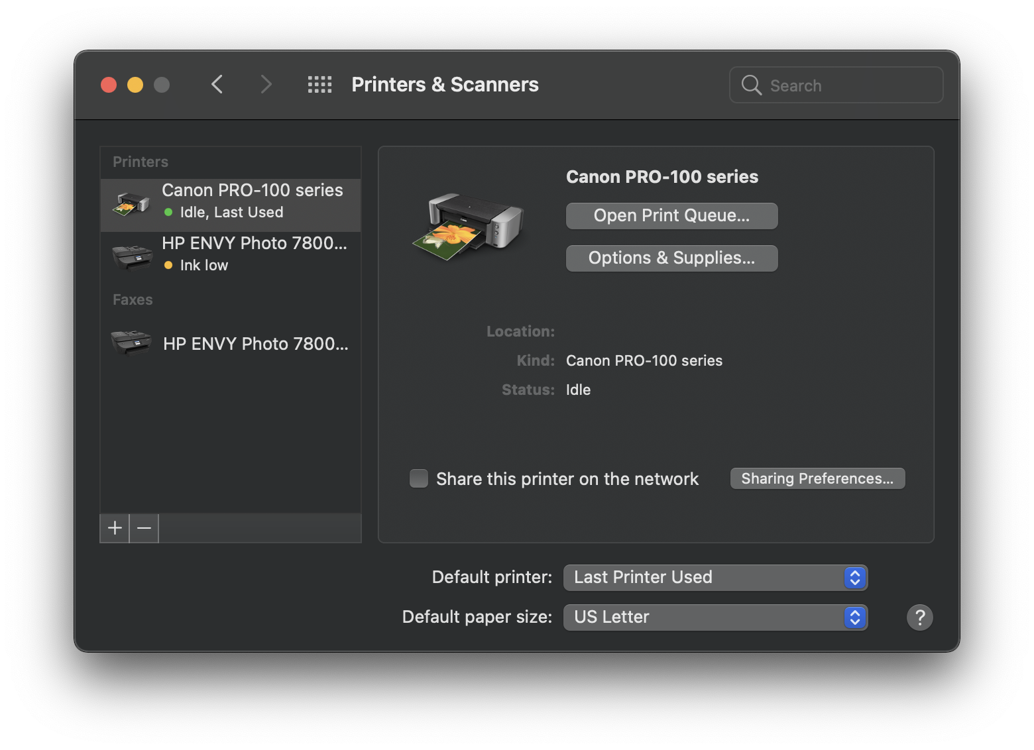Click the search magnifying glass icon
Screen dimensions: 1034x750
(750, 85)
